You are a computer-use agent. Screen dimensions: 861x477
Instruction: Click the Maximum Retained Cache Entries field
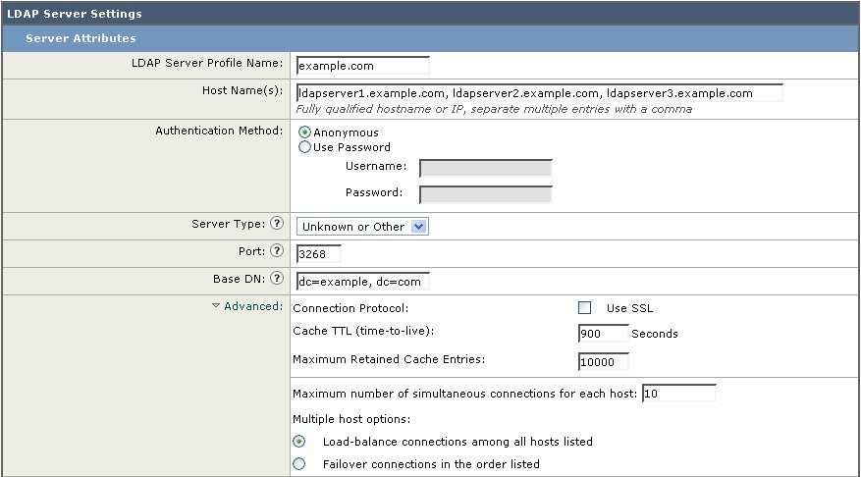pyautogui.click(x=603, y=362)
